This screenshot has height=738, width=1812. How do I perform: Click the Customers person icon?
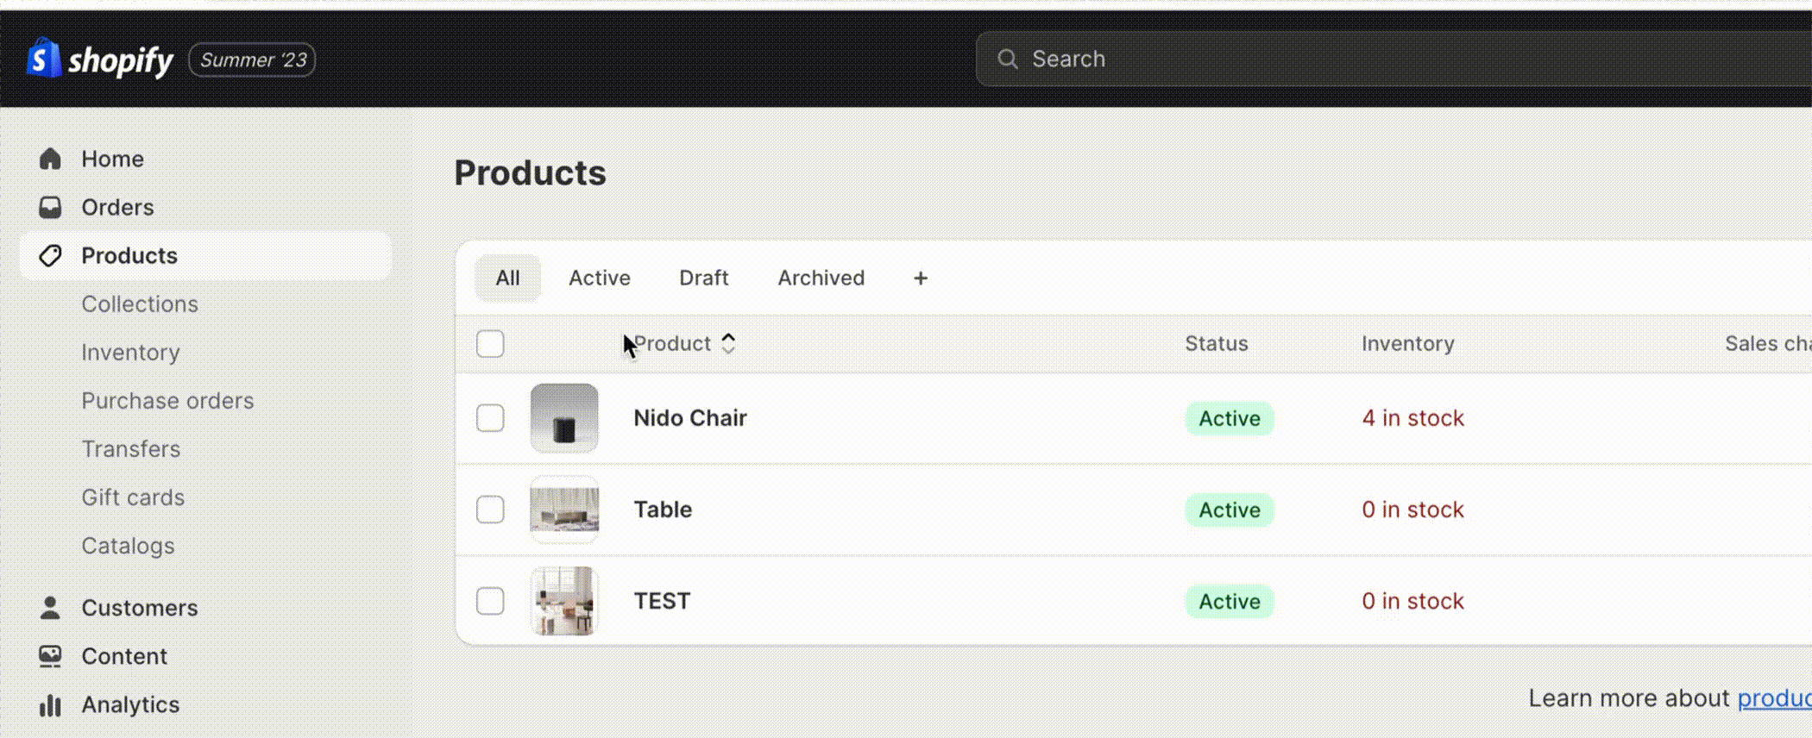(50, 608)
